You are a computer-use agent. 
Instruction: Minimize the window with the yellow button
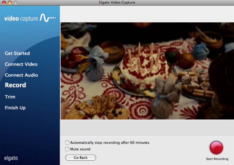10,2
